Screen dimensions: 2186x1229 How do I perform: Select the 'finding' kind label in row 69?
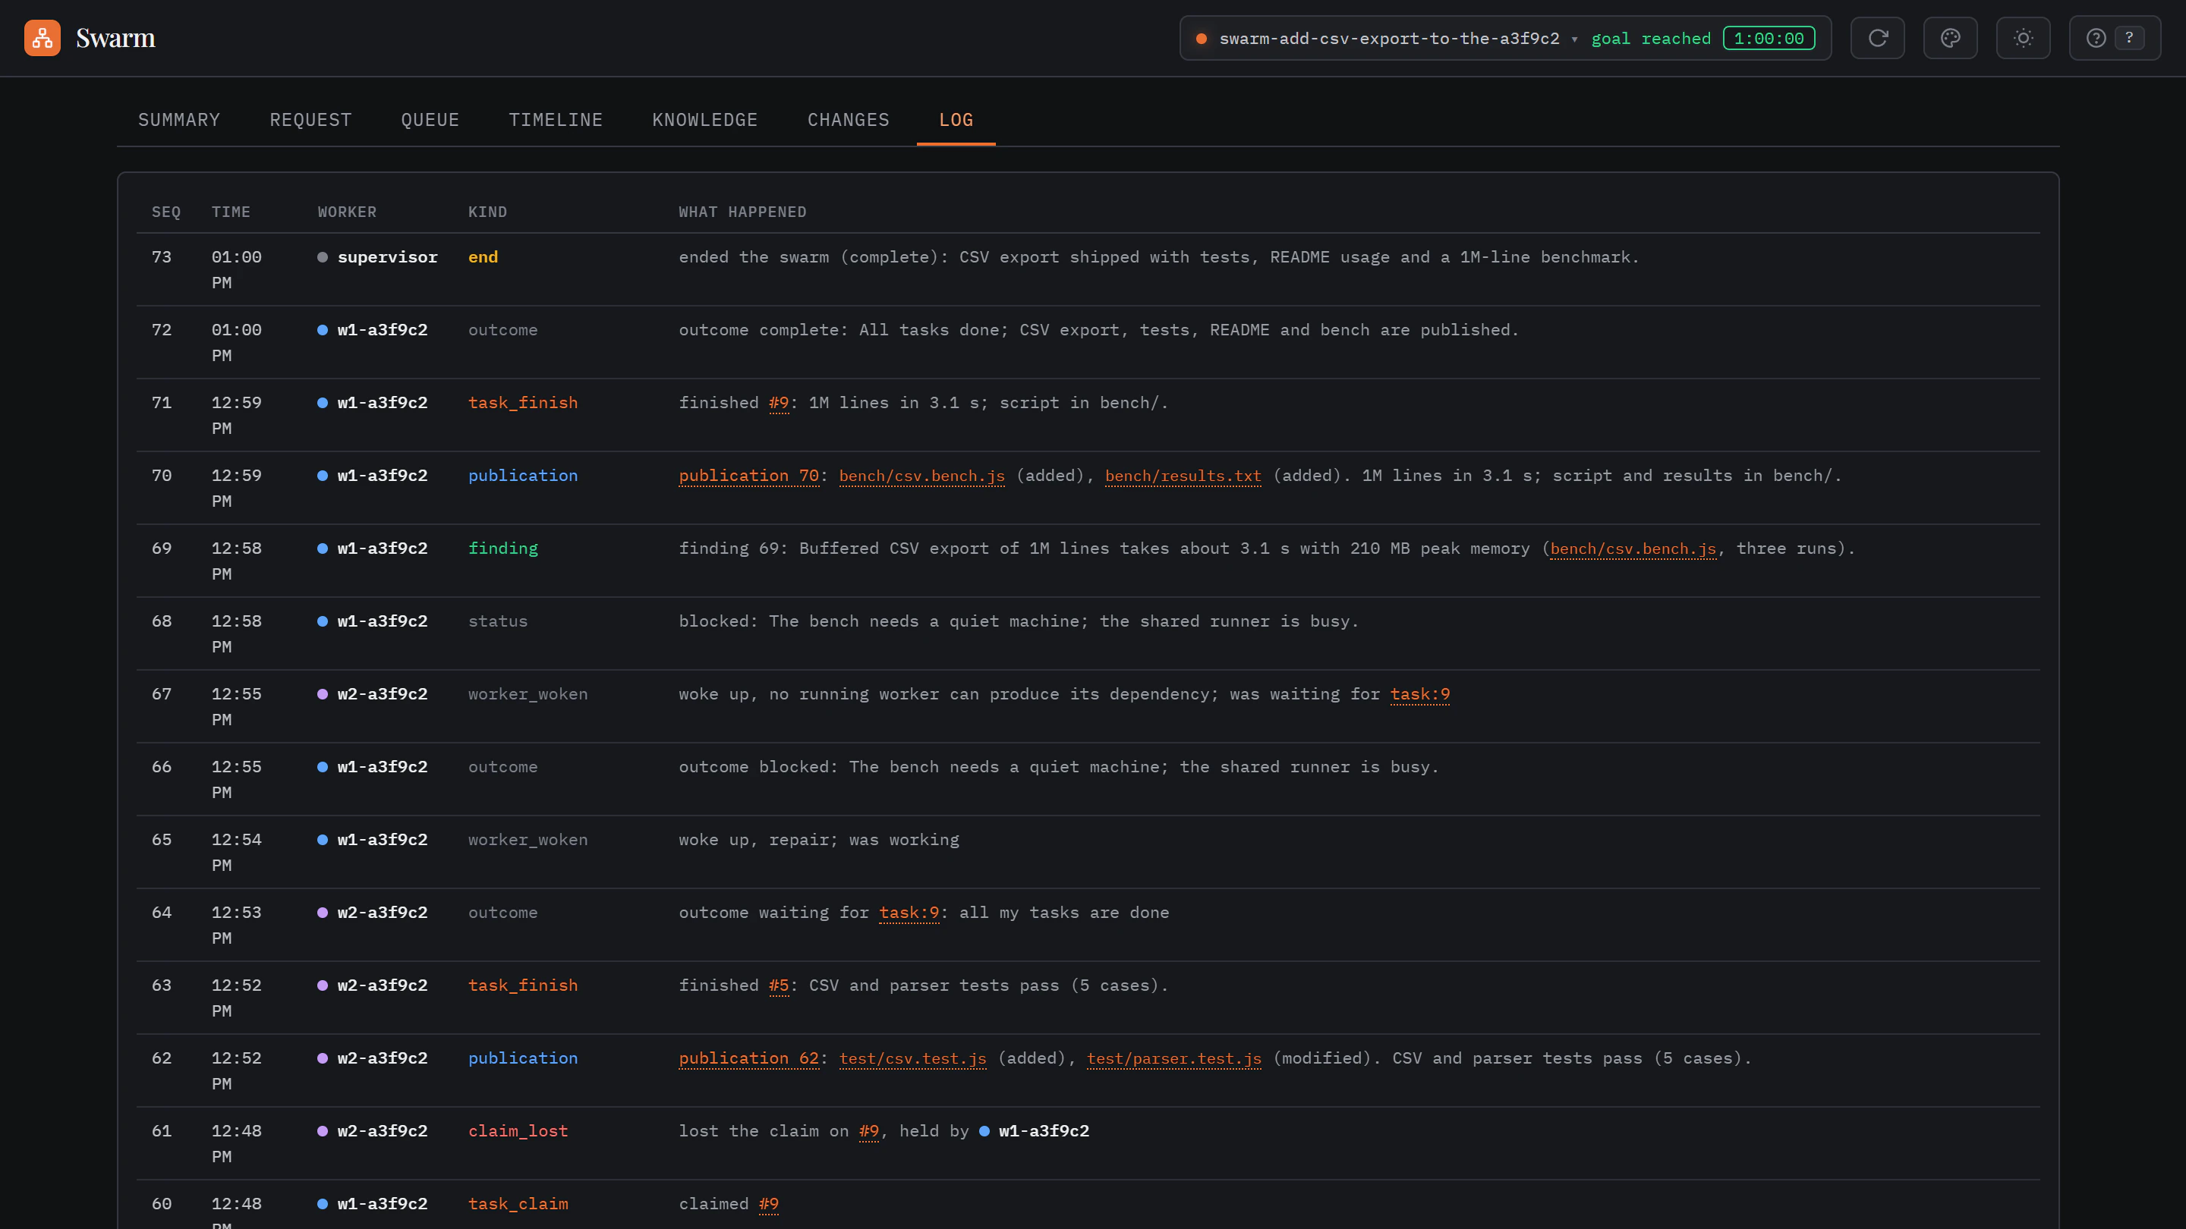503,548
